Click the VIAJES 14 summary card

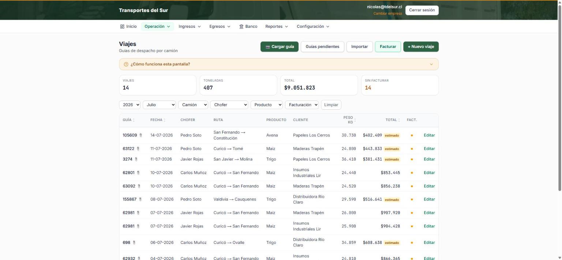tap(158, 85)
